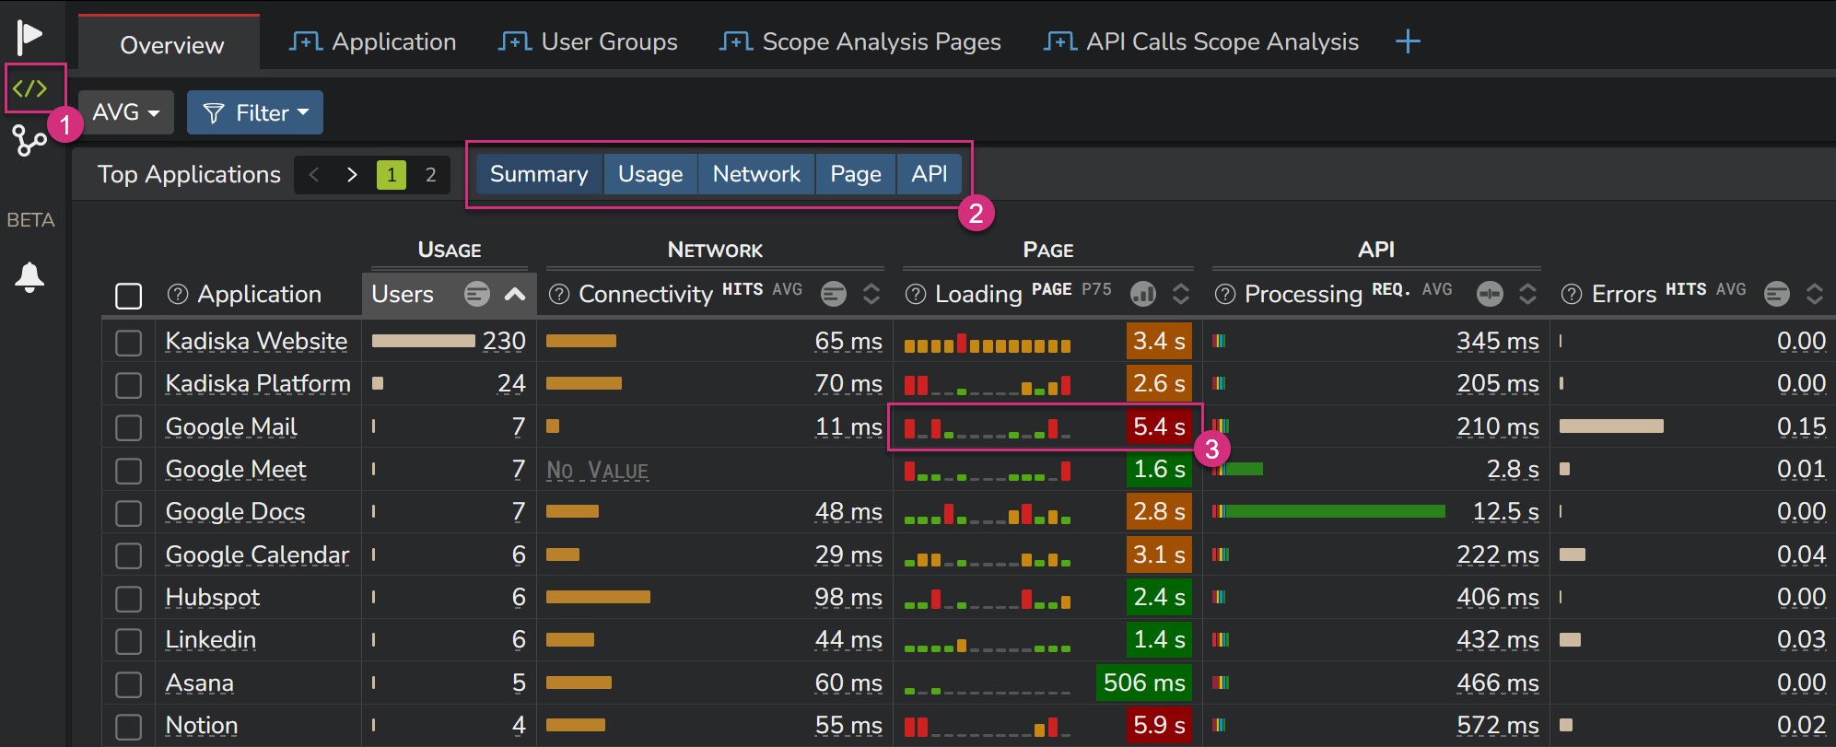Screen dimensions: 1836x747
Task: Check the Kadiska Website row checkbox
Action: point(129,342)
